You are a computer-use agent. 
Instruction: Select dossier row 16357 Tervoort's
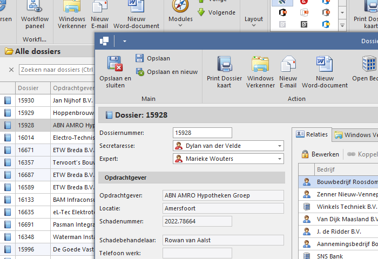[48, 162]
